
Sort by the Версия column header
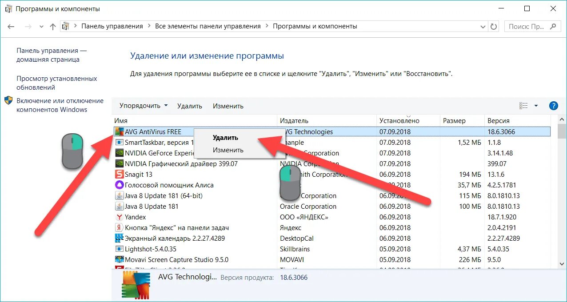pyautogui.click(x=518, y=120)
